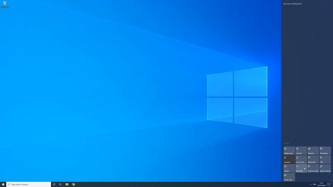
Task: Toggle Tablet mode quick action tile
Action: coord(289,151)
